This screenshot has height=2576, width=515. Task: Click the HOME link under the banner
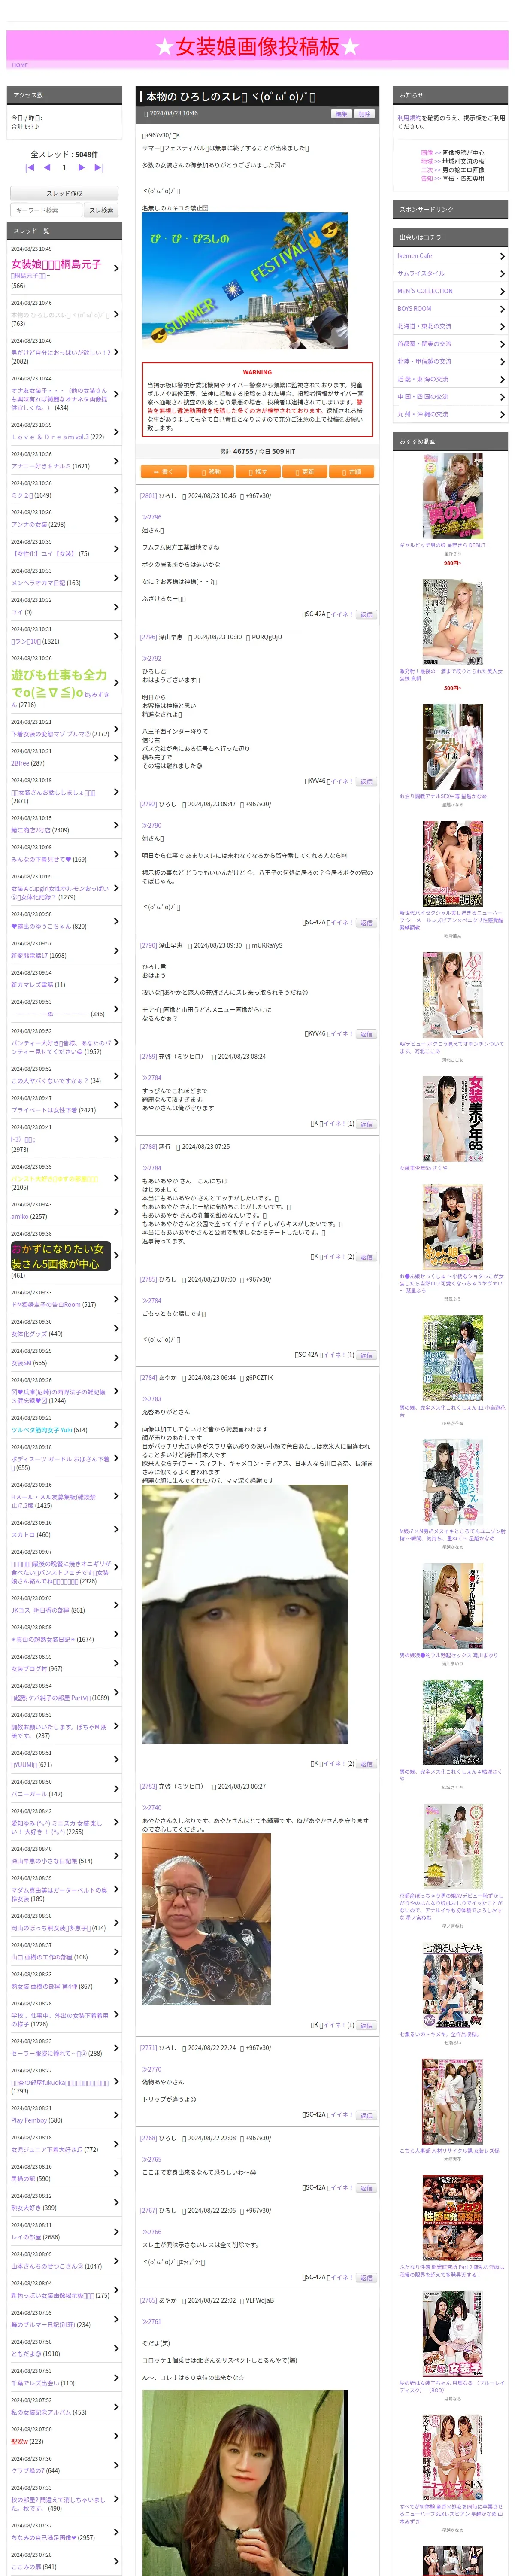[x=20, y=65]
